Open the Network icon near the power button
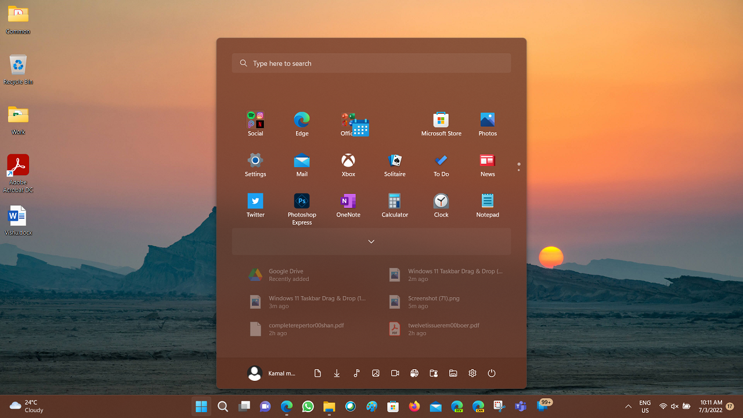This screenshot has width=743, height=418. pyautogui.click(x=414, y=373)
